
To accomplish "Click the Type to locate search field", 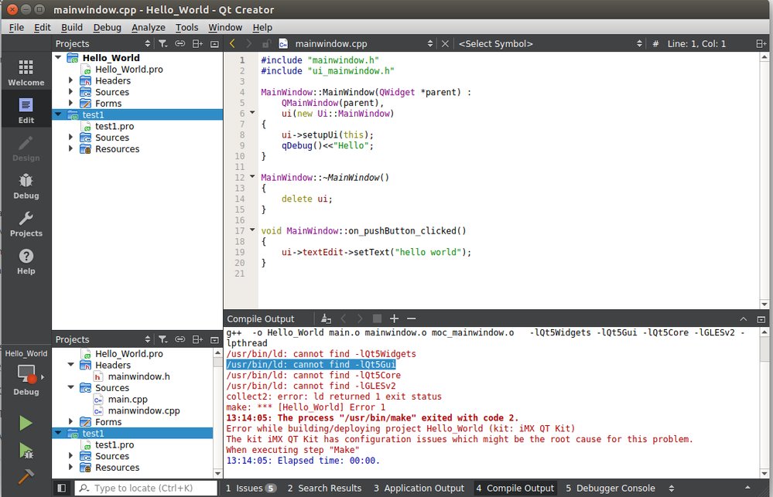I will 147,488.
